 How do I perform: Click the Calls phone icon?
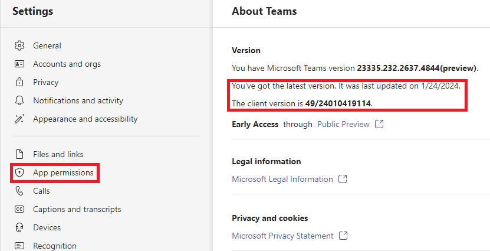point(19,191)
